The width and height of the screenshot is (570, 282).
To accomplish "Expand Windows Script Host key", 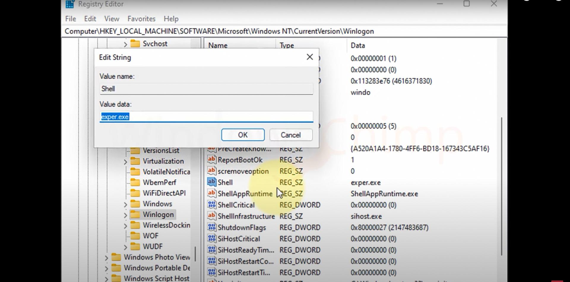I will (106, 279).
